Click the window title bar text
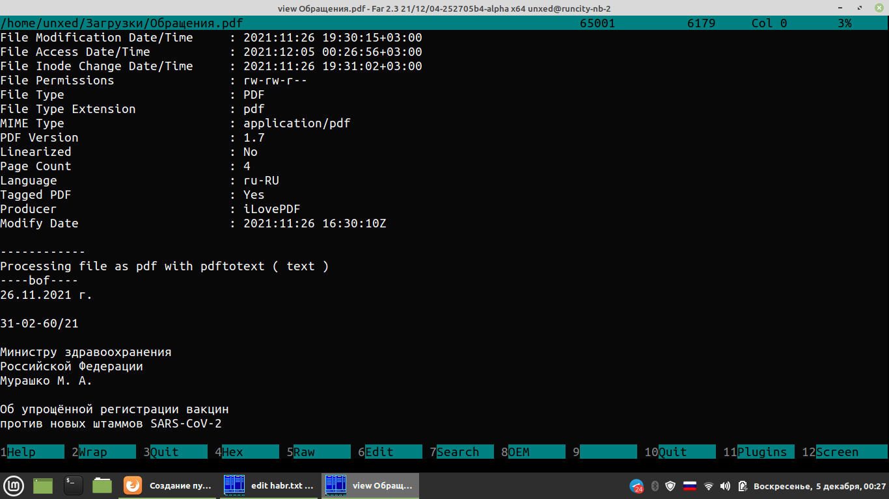889x499 pixels. (444, 8)
